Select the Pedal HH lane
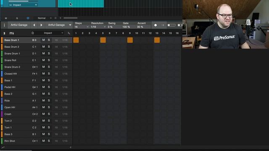 click(10, 87)
